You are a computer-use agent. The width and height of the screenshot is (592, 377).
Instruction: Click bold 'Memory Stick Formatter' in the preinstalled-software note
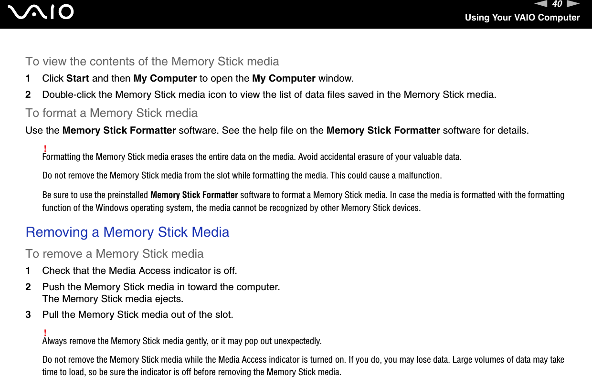click(194, 195)
